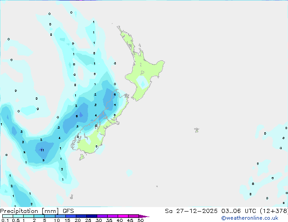Image resolution: width=288 pixels, height=222 pixels.
Task: Click the 1 to 2 legend swatch
Action: pyautogui.click(x=29, y=216)
